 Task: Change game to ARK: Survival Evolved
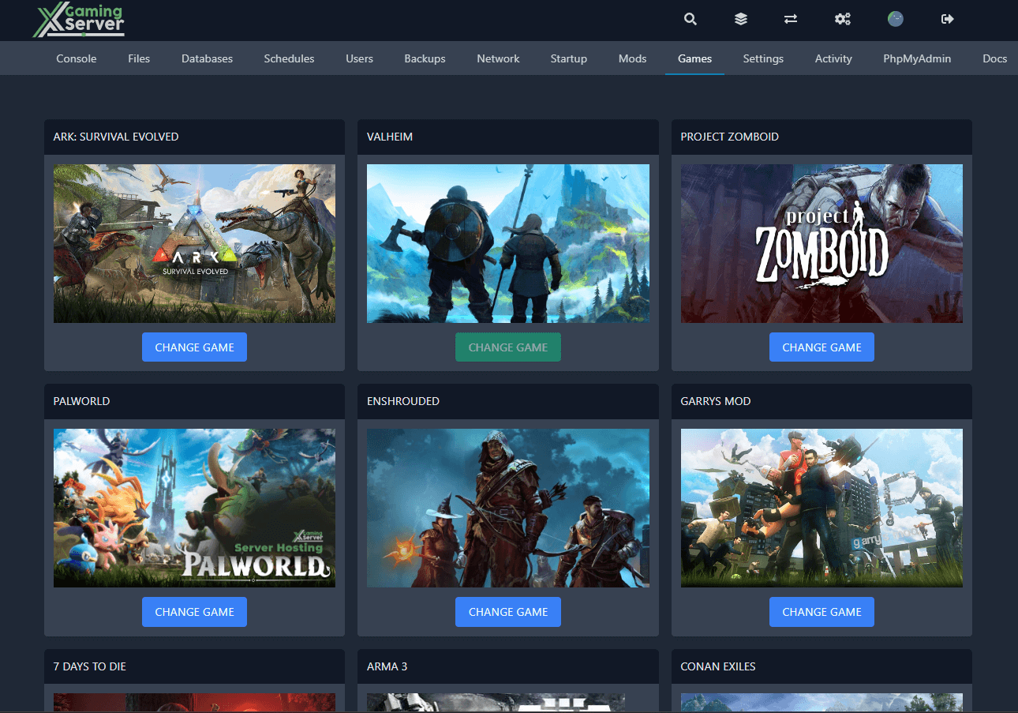point(194,347)
